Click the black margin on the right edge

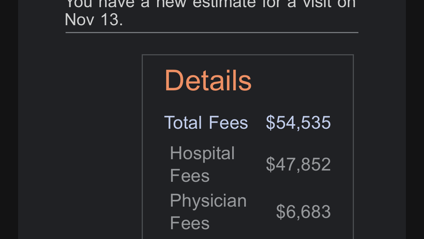click(x=415, y=119)
